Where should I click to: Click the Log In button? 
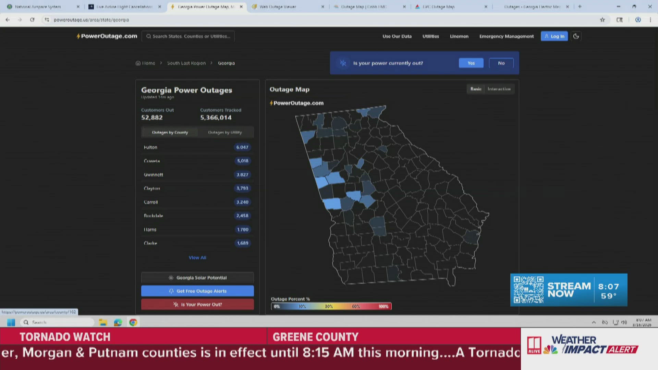554,36
